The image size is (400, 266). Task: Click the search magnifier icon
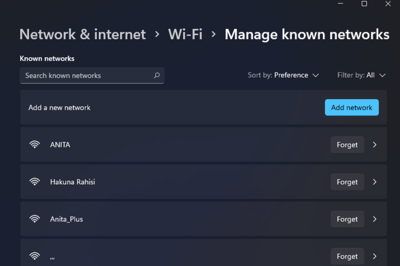click(157, 75)
